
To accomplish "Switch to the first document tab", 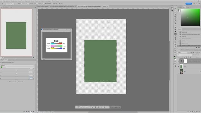I will tap(57, 6).
